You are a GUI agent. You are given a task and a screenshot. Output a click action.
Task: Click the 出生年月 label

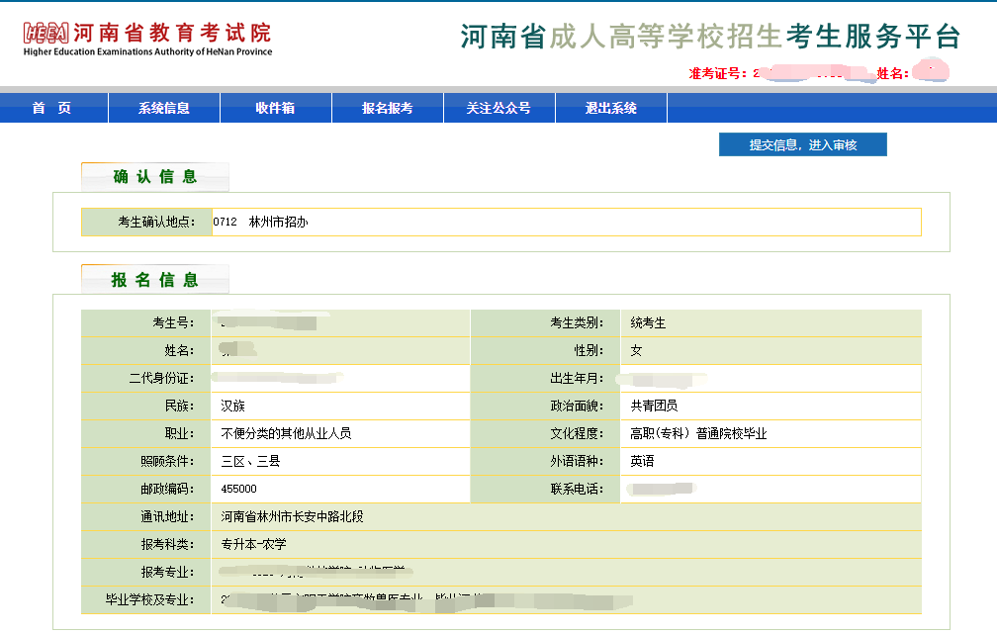coord(577,378)
